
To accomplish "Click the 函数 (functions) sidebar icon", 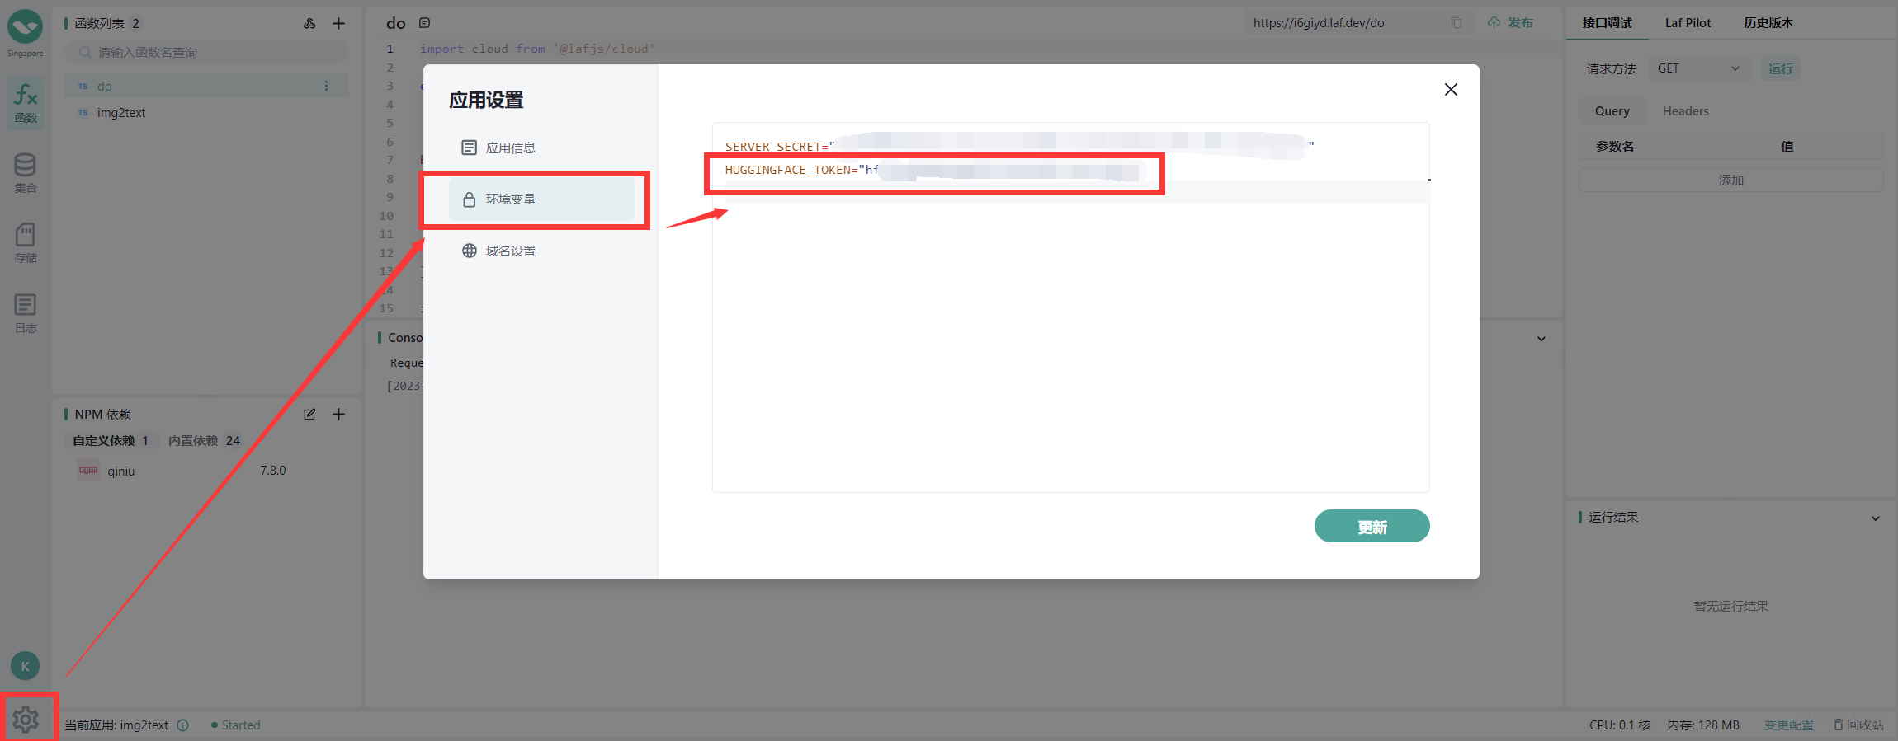I will (26, 102).
